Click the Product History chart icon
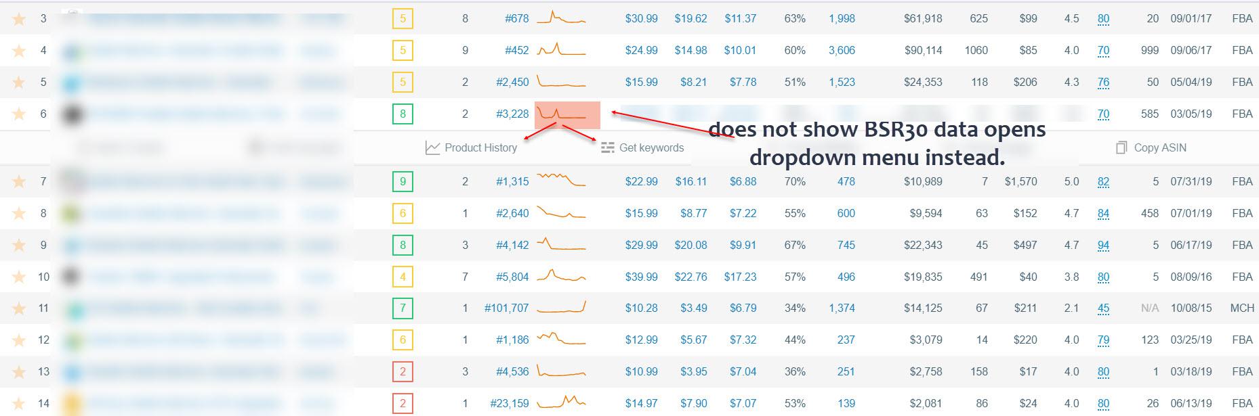The height and width of the screenshot is (416, 1259). (432, 147)
